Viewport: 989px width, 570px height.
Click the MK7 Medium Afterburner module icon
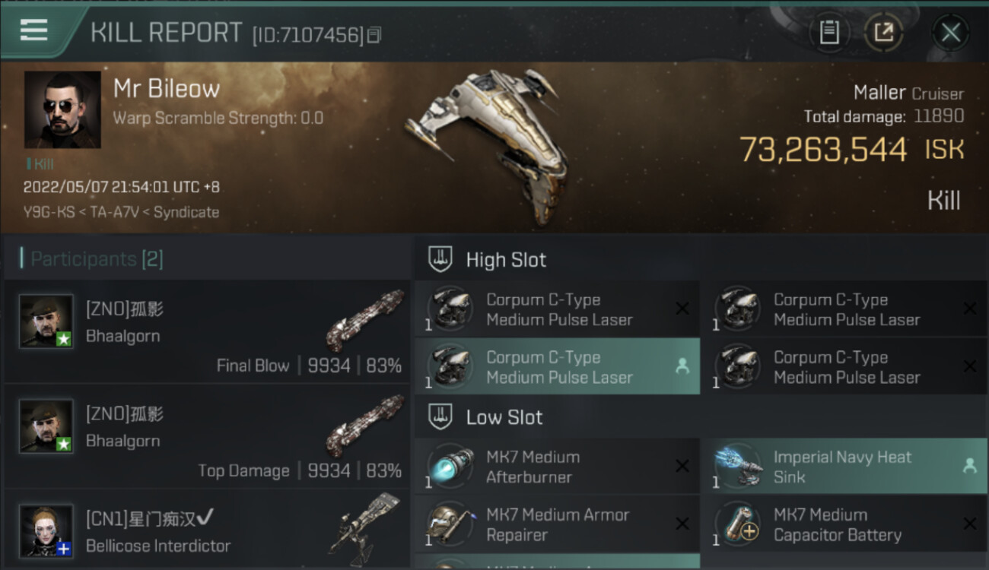450,466
